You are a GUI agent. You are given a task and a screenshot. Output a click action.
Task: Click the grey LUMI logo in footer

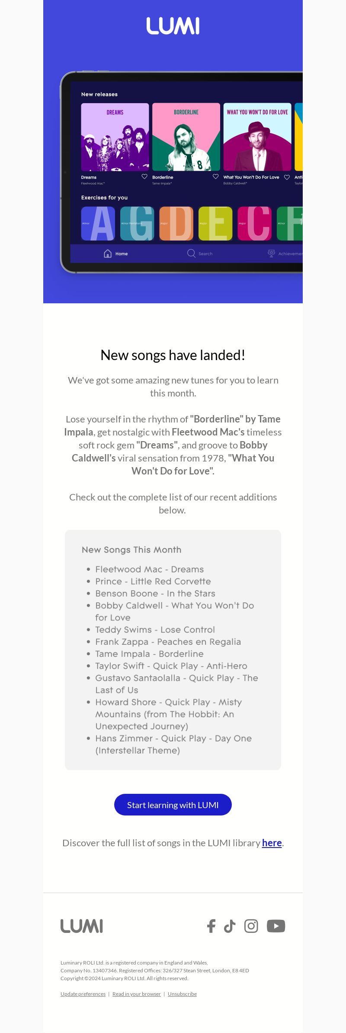click(82, 926)
